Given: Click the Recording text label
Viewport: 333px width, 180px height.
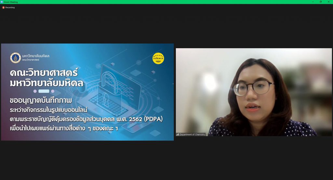Looking at the screenshot, I should pyautogui.click(x=10, y=7).
